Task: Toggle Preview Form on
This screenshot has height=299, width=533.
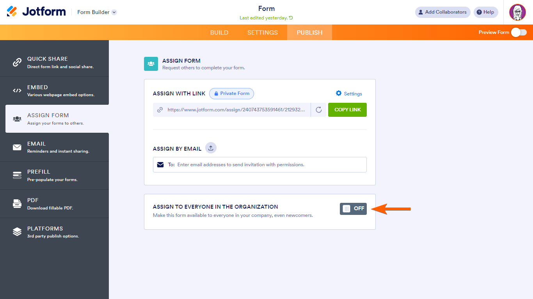Action: click(x=519, y=33)
